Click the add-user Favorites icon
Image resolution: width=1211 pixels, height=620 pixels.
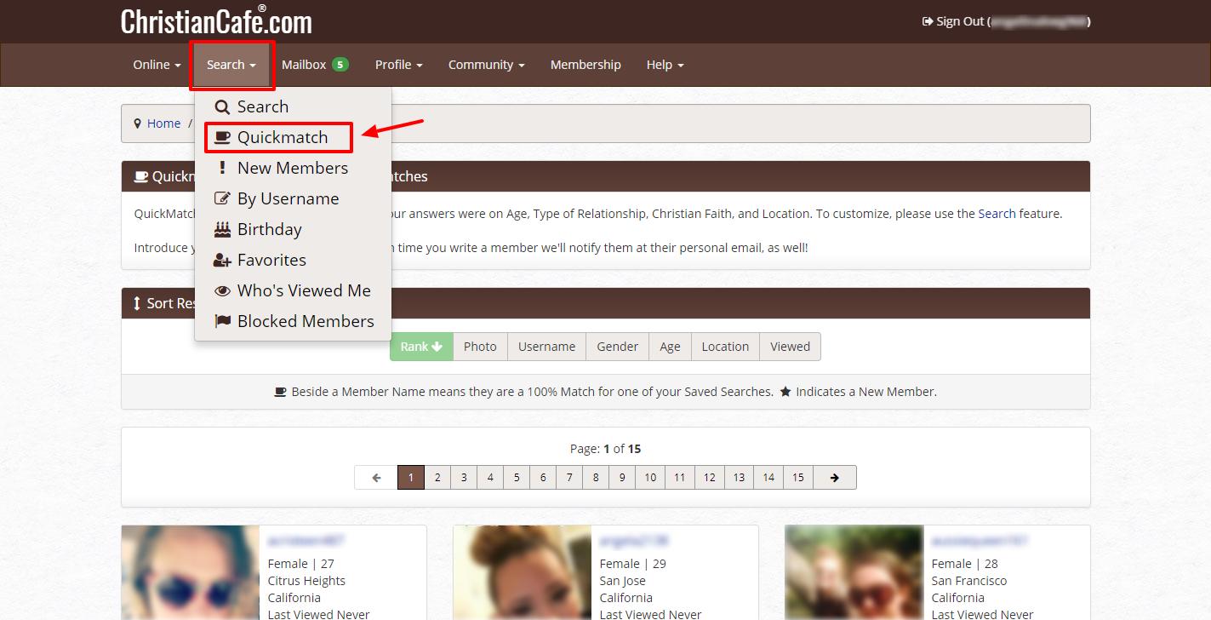(x=222, y=260)
